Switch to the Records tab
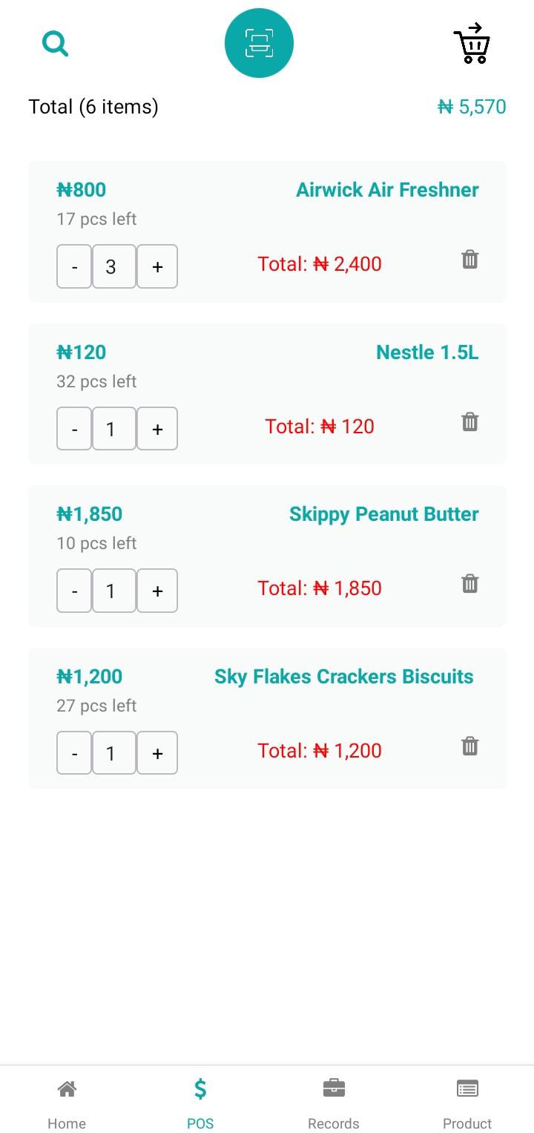Viewport: 534px width, 1133px height. (334, 1103)
